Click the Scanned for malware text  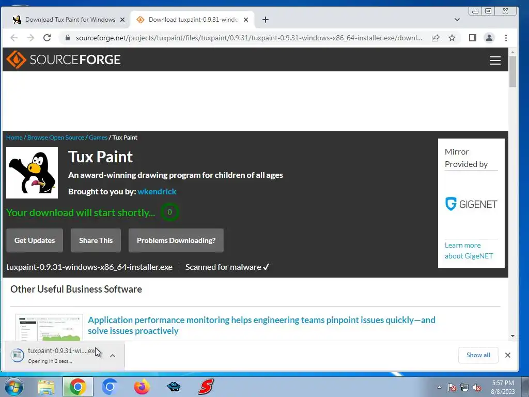227,267
